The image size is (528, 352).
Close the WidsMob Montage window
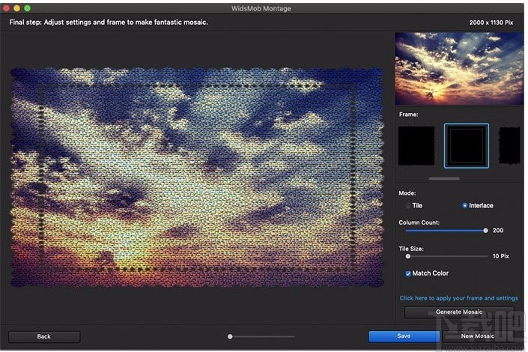click(7, 7)
